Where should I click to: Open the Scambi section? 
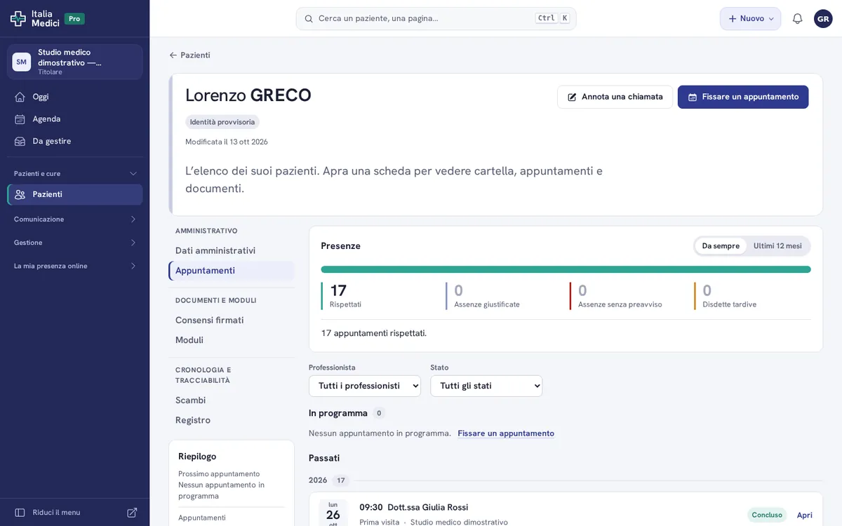[x=232, y=400]
